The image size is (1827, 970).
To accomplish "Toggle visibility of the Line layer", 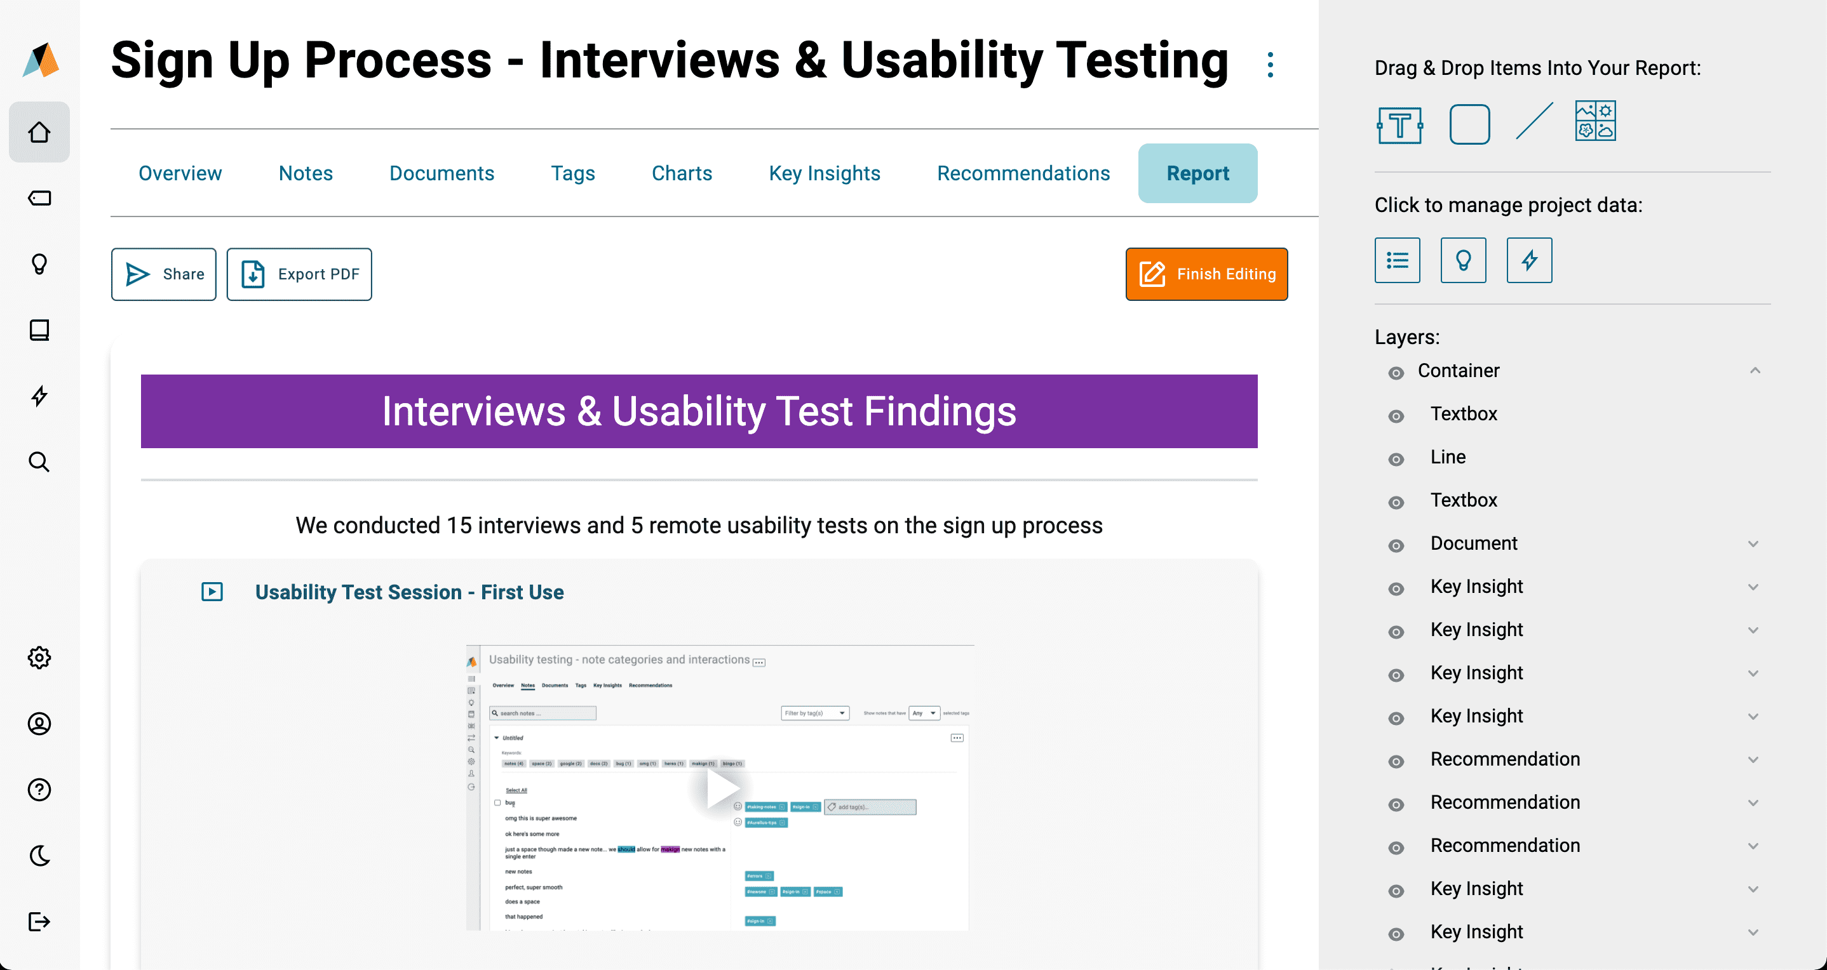I will coord(1395,459).
